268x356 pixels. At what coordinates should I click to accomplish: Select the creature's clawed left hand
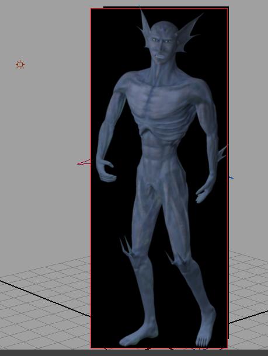(x=105, y=170)
